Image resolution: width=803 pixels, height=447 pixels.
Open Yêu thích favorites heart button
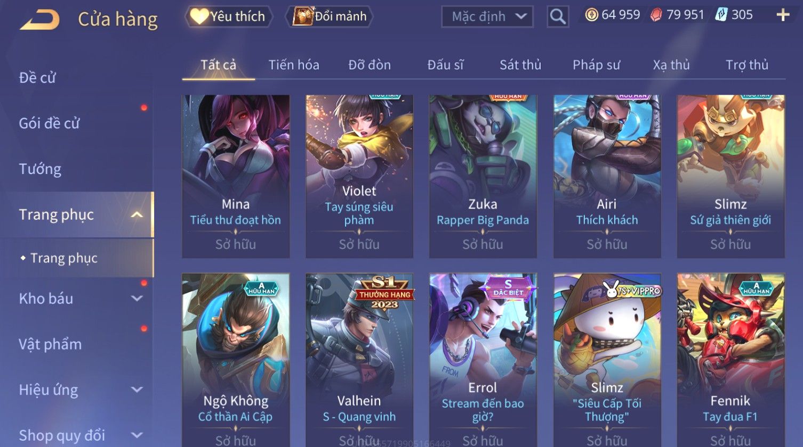click(228, 16)
